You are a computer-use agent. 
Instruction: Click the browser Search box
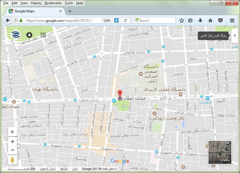154,20
